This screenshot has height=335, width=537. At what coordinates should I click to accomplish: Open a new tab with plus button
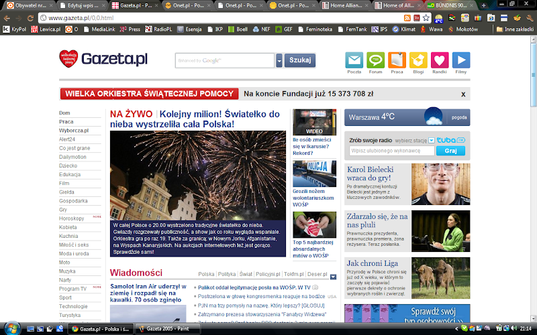[x=483, y=5]
